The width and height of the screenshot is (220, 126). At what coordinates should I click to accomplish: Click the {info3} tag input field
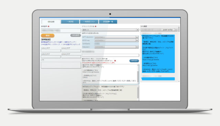(51, 57)
